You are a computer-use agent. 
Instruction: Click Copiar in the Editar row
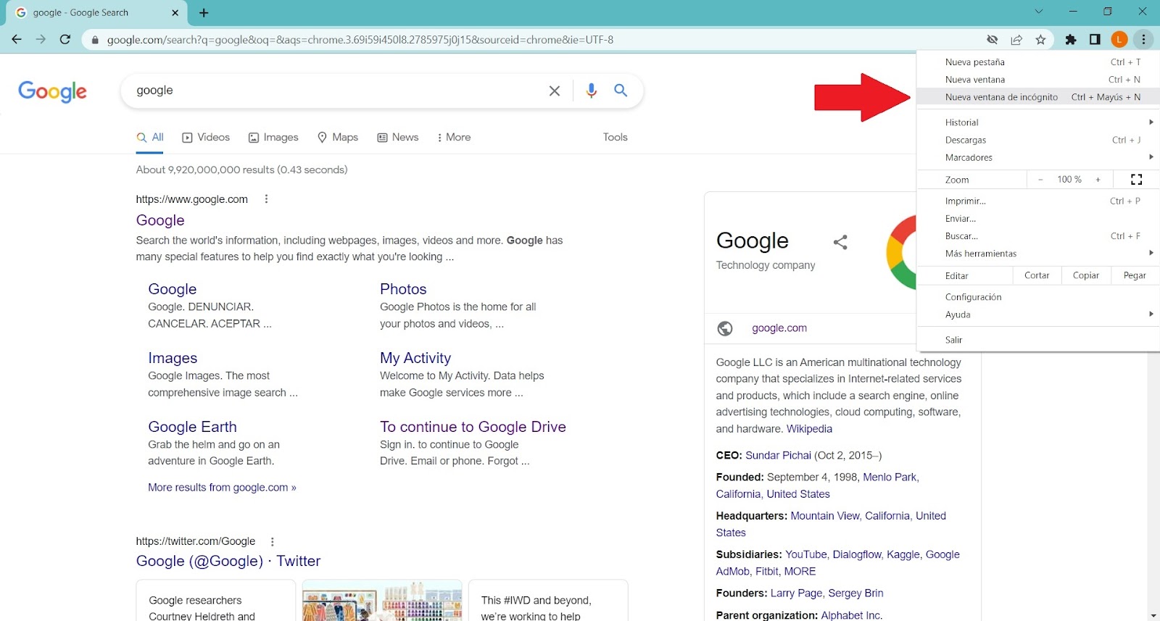pos(1086,275)
